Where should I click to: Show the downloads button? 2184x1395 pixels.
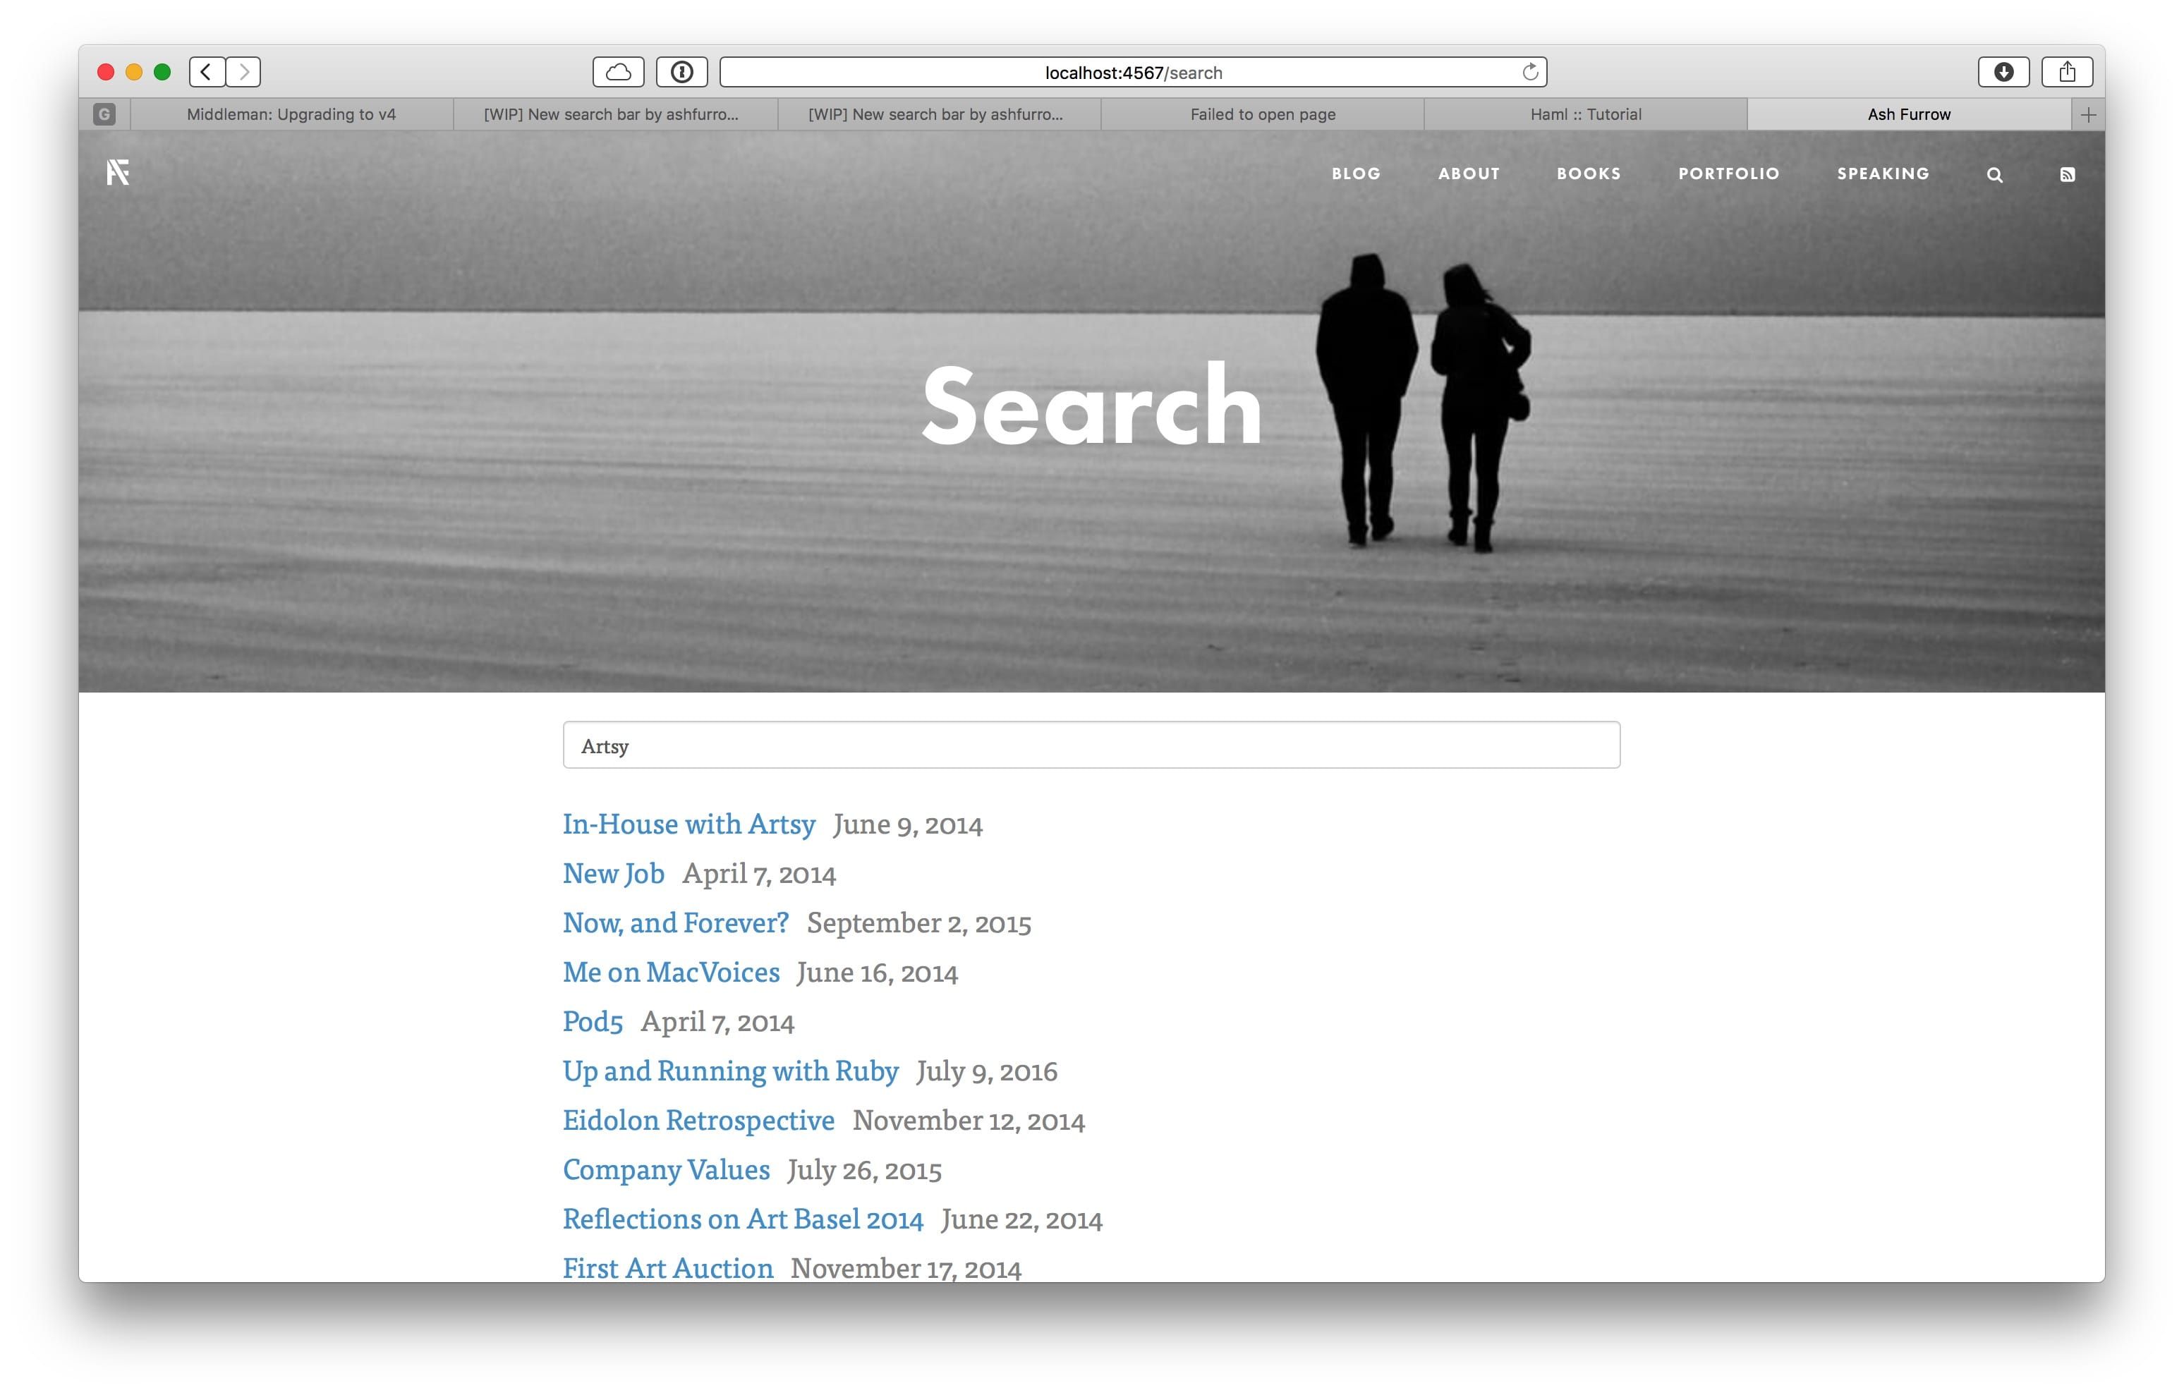[2003, 72]
